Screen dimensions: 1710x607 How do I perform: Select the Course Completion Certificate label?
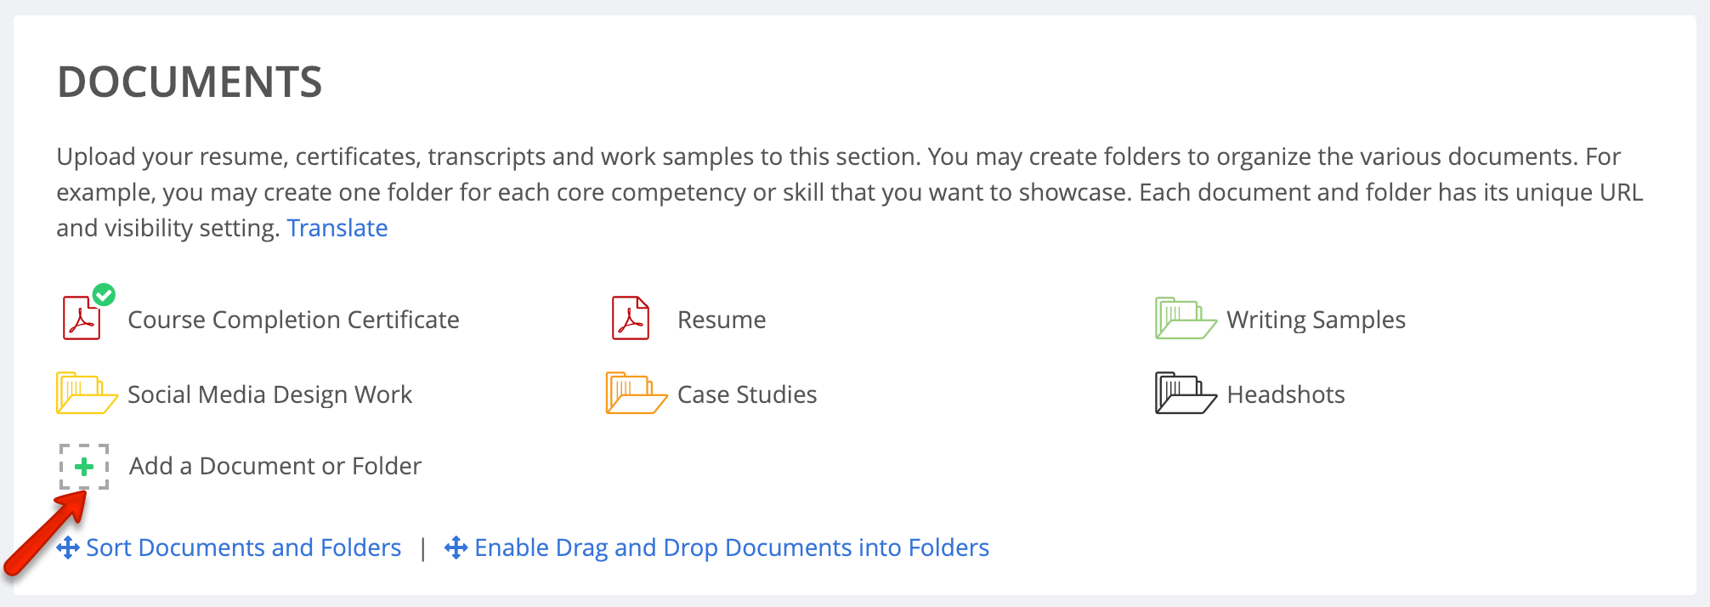293,320
